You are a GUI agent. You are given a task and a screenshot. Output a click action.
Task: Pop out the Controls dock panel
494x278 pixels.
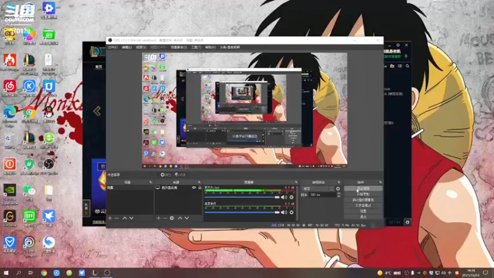(x=380, y=182)
